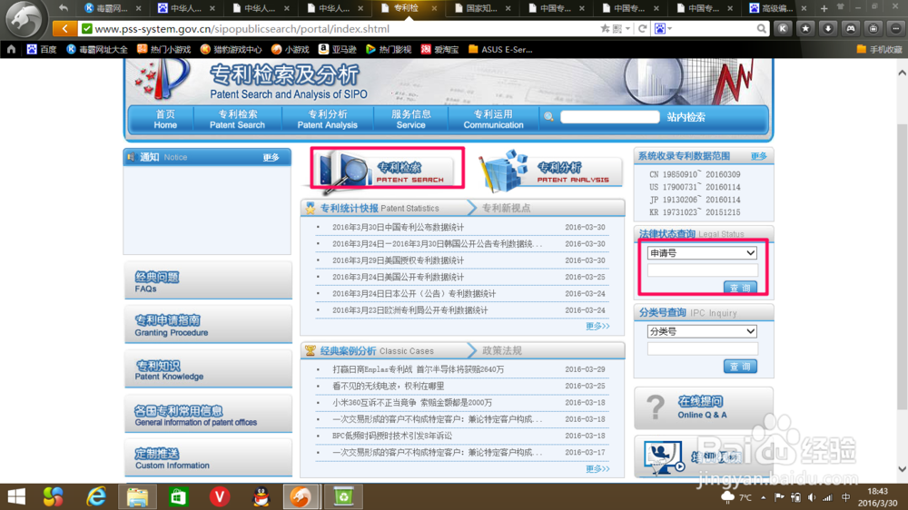908x510 pixels.
Task: Click 查询 button under Legal Status
Action: pyautogui.click(x=740, y=288)
